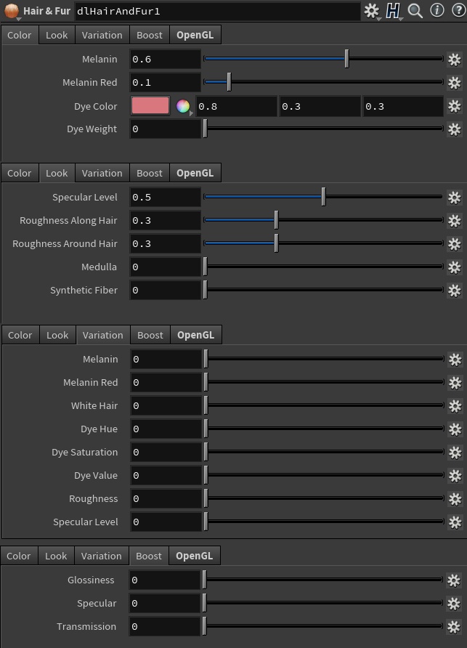467x648 pixels.
Task: Click the gear icon on the Dye Weight row
Action: coord(454,129)
